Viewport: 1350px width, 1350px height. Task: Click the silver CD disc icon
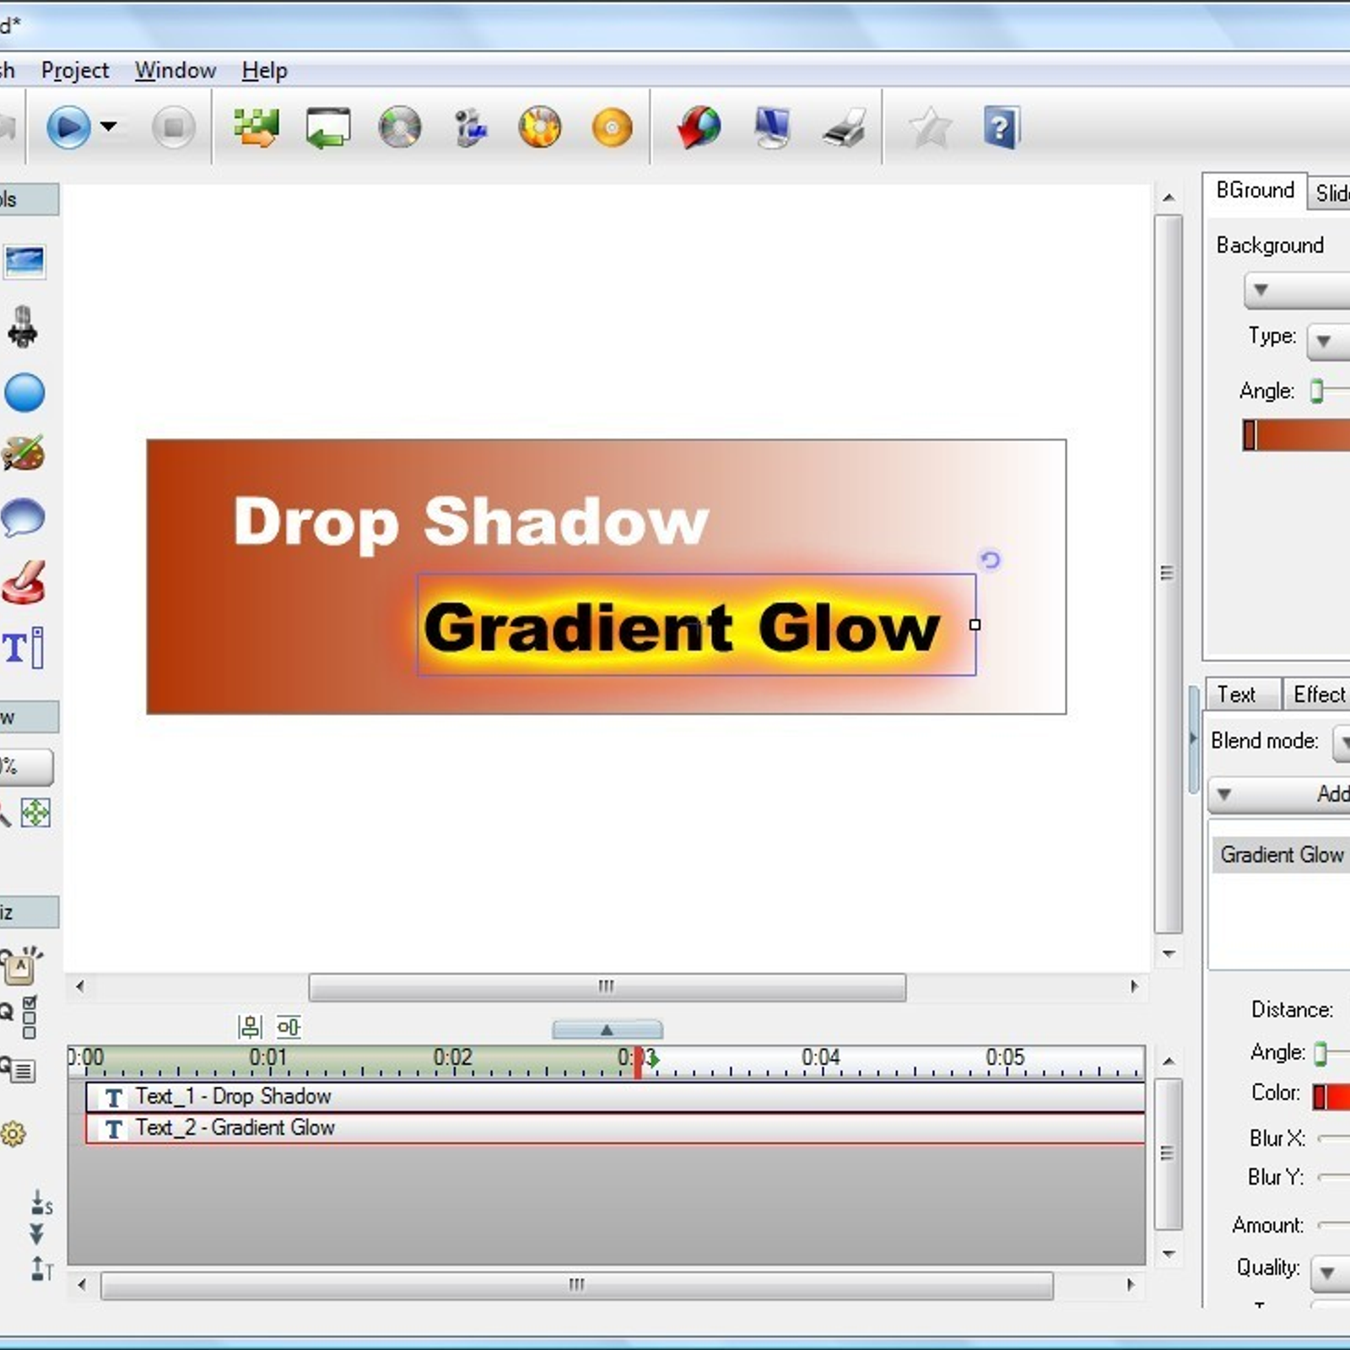point(400,127)
